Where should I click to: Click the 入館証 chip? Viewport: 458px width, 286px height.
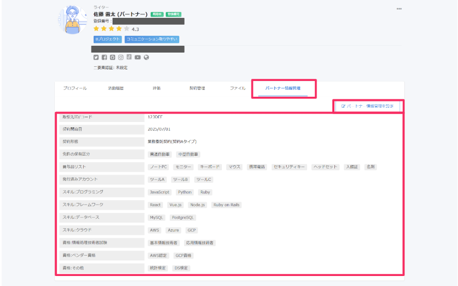point(352,167)
